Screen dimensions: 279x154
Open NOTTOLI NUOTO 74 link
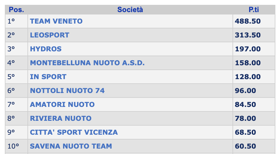coord(67,91)
